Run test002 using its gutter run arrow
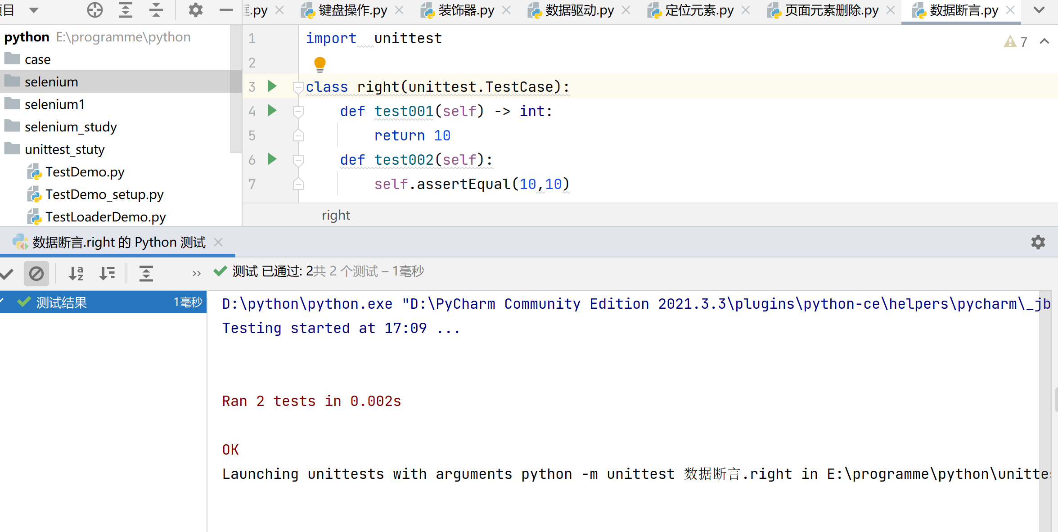 tap(272, 159)
